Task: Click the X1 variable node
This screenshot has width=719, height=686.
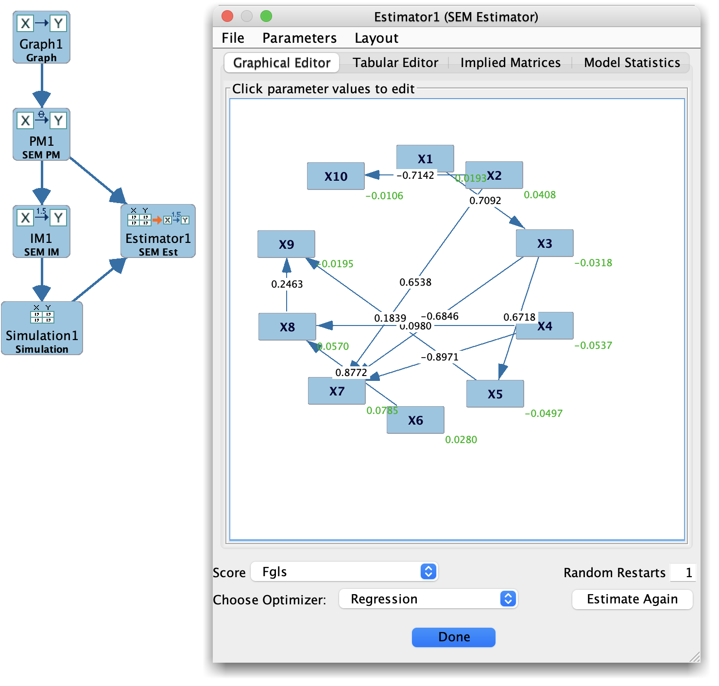Action: click(x=425, y=158)
